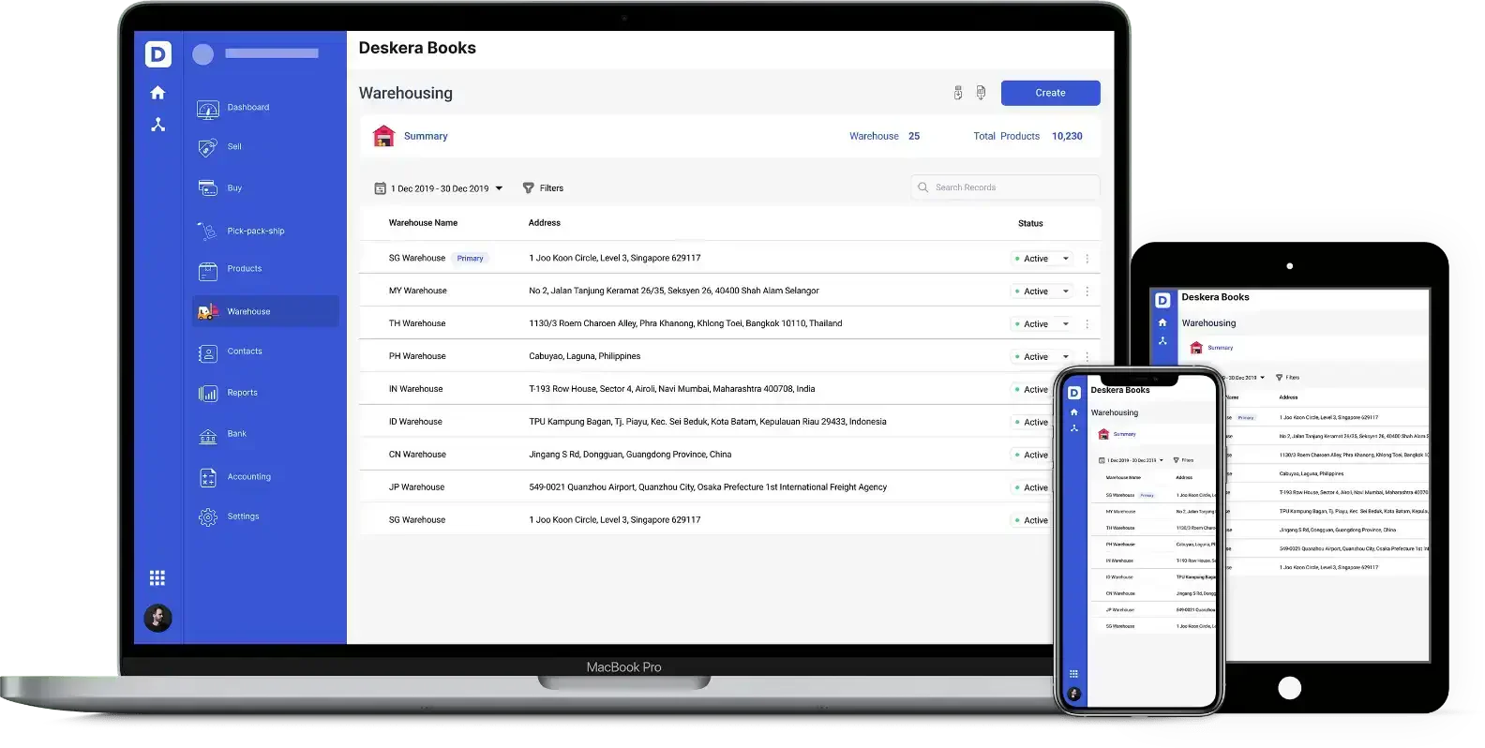1485x748 pixels.
Task: Tap the home icon on the phone
Action: [x=1074, y=412]
